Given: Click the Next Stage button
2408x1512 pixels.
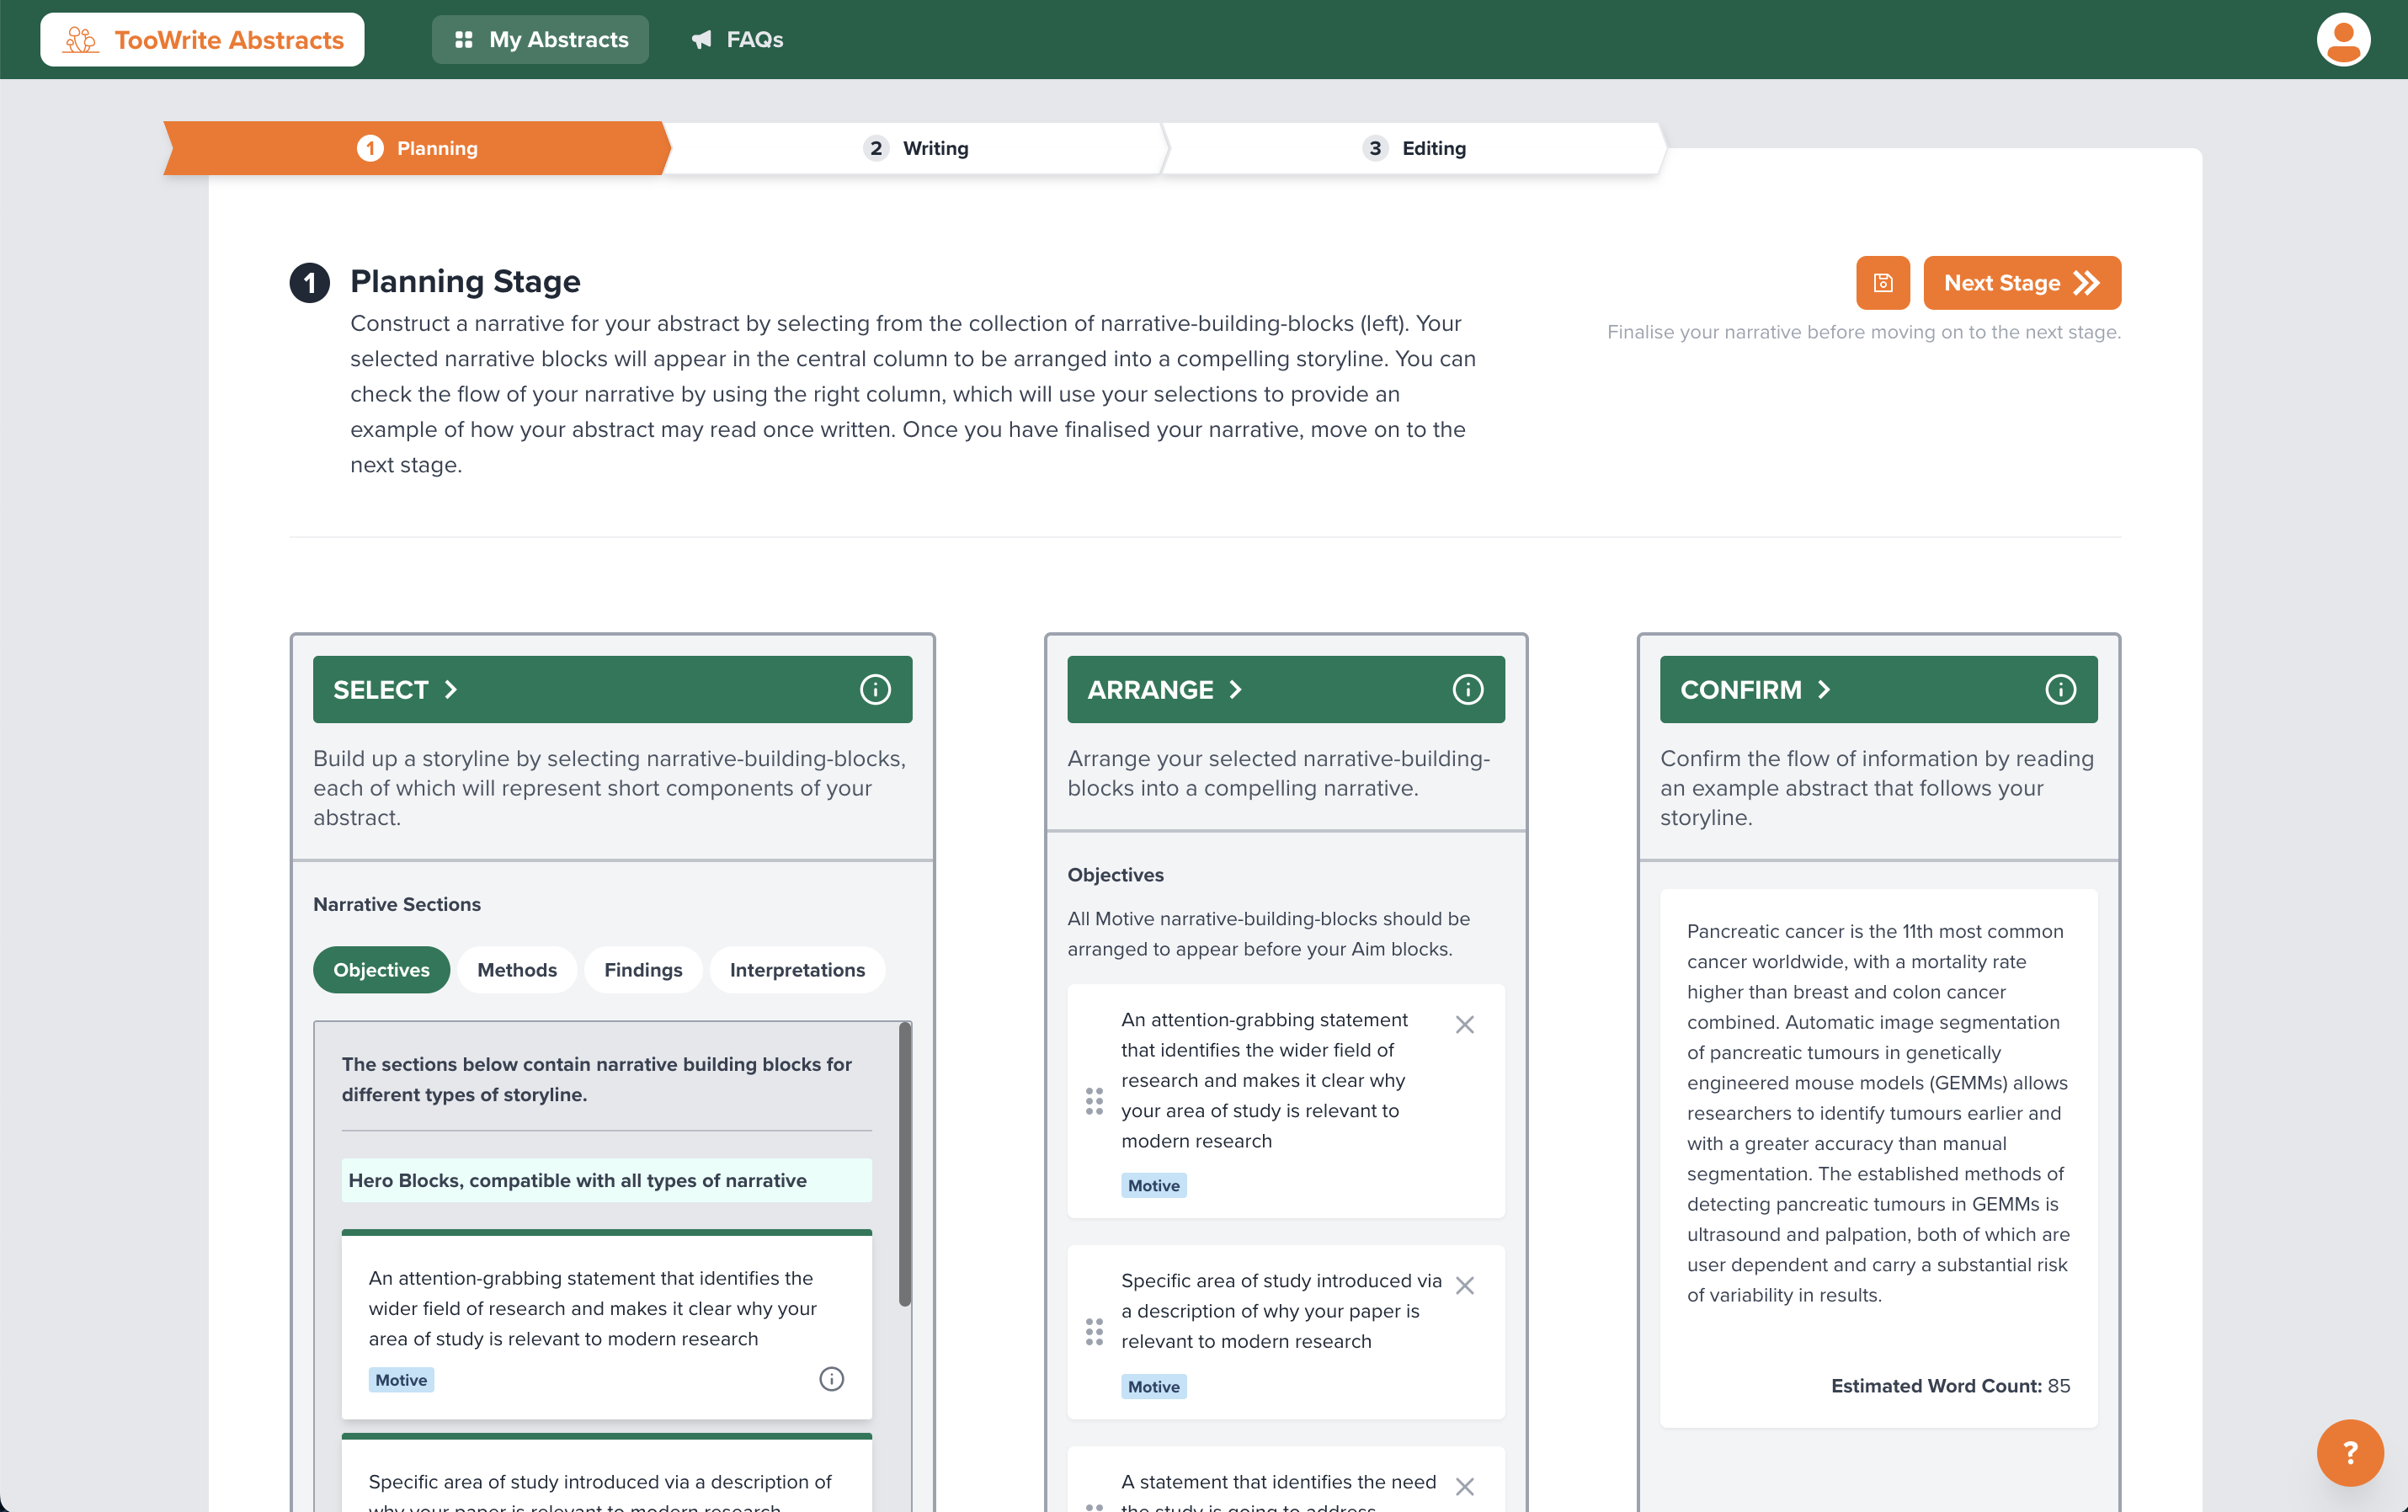Looking at the screenshot, I should point(2021,283).
